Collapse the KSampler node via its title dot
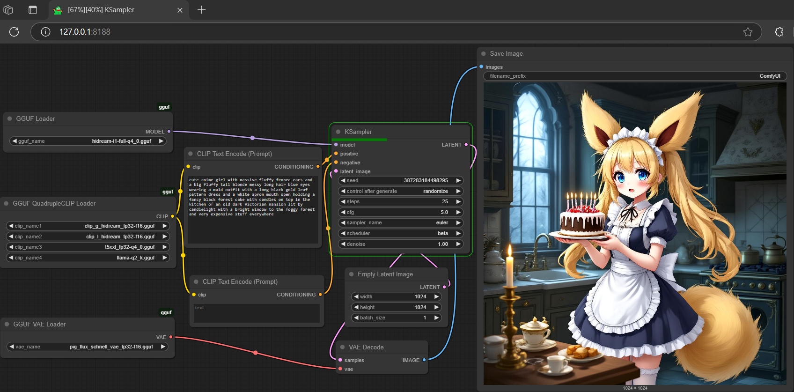Image resolution: width=794 pixels, height=392 pixels. click(338, 132)
